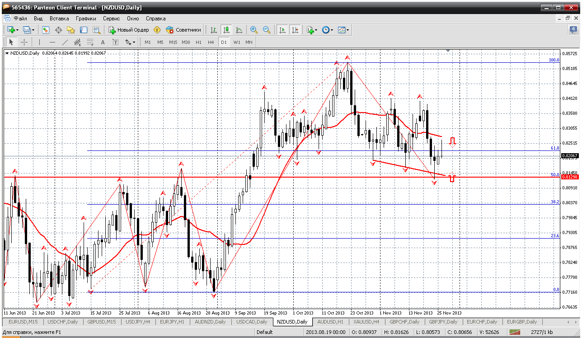Launch MetaEditor via yellow diamond icon
This screenshot has width=582, height=338.
pyautogui.click(x=157, y=30)
